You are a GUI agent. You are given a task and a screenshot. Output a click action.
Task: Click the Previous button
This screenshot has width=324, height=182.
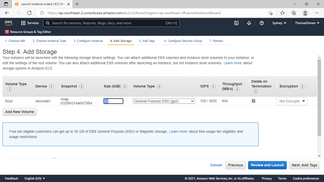[235, 165]
